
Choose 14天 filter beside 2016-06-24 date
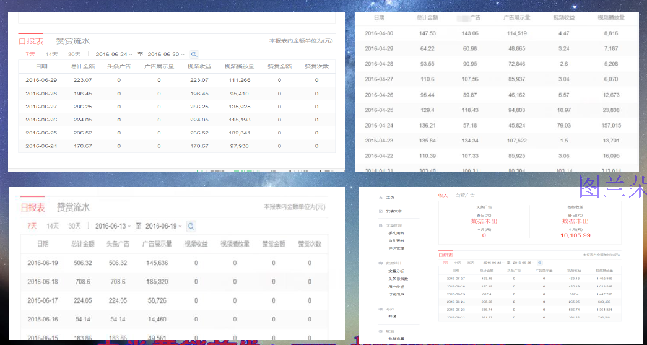point(51,54)
